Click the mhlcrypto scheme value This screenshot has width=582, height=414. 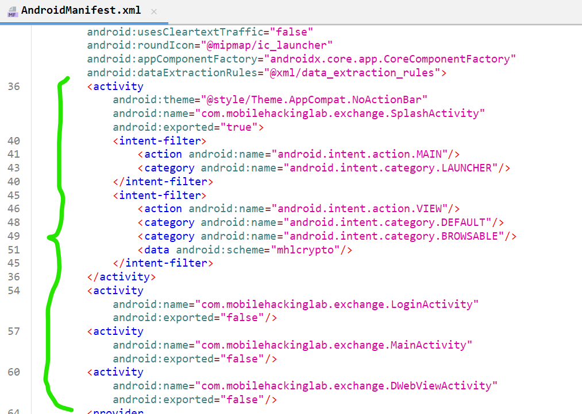pyautogui.click(x=308, y=250)
